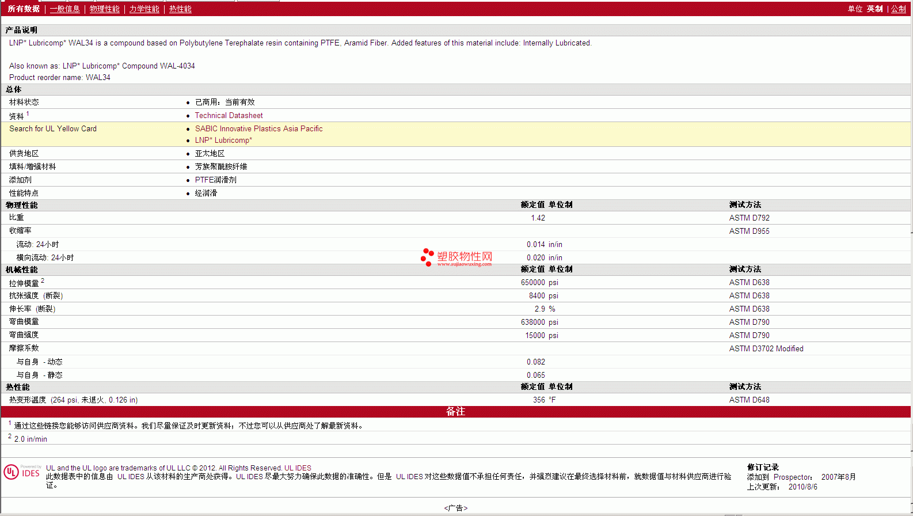Click the 经润滑 feature entry
913x516 pixels.
pyautogui.click(x=206, y=193)
